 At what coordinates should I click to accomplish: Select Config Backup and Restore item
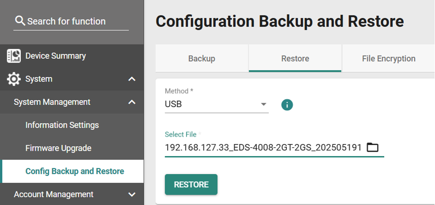coord(75,171)
